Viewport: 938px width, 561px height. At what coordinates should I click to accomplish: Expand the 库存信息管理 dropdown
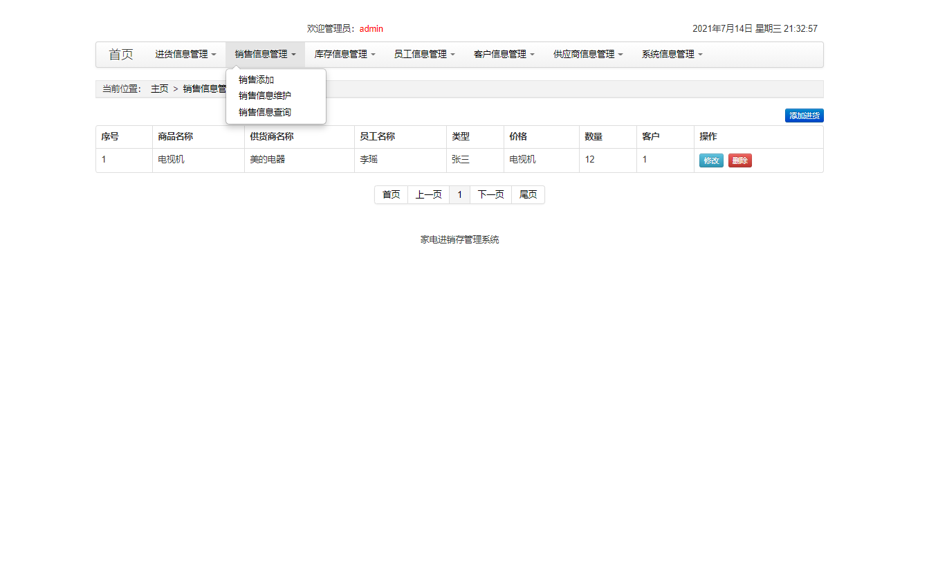[344, 54]
